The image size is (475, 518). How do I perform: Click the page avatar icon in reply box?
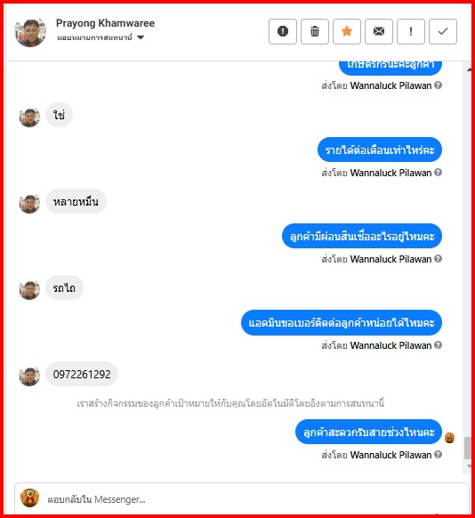point(29,498)
